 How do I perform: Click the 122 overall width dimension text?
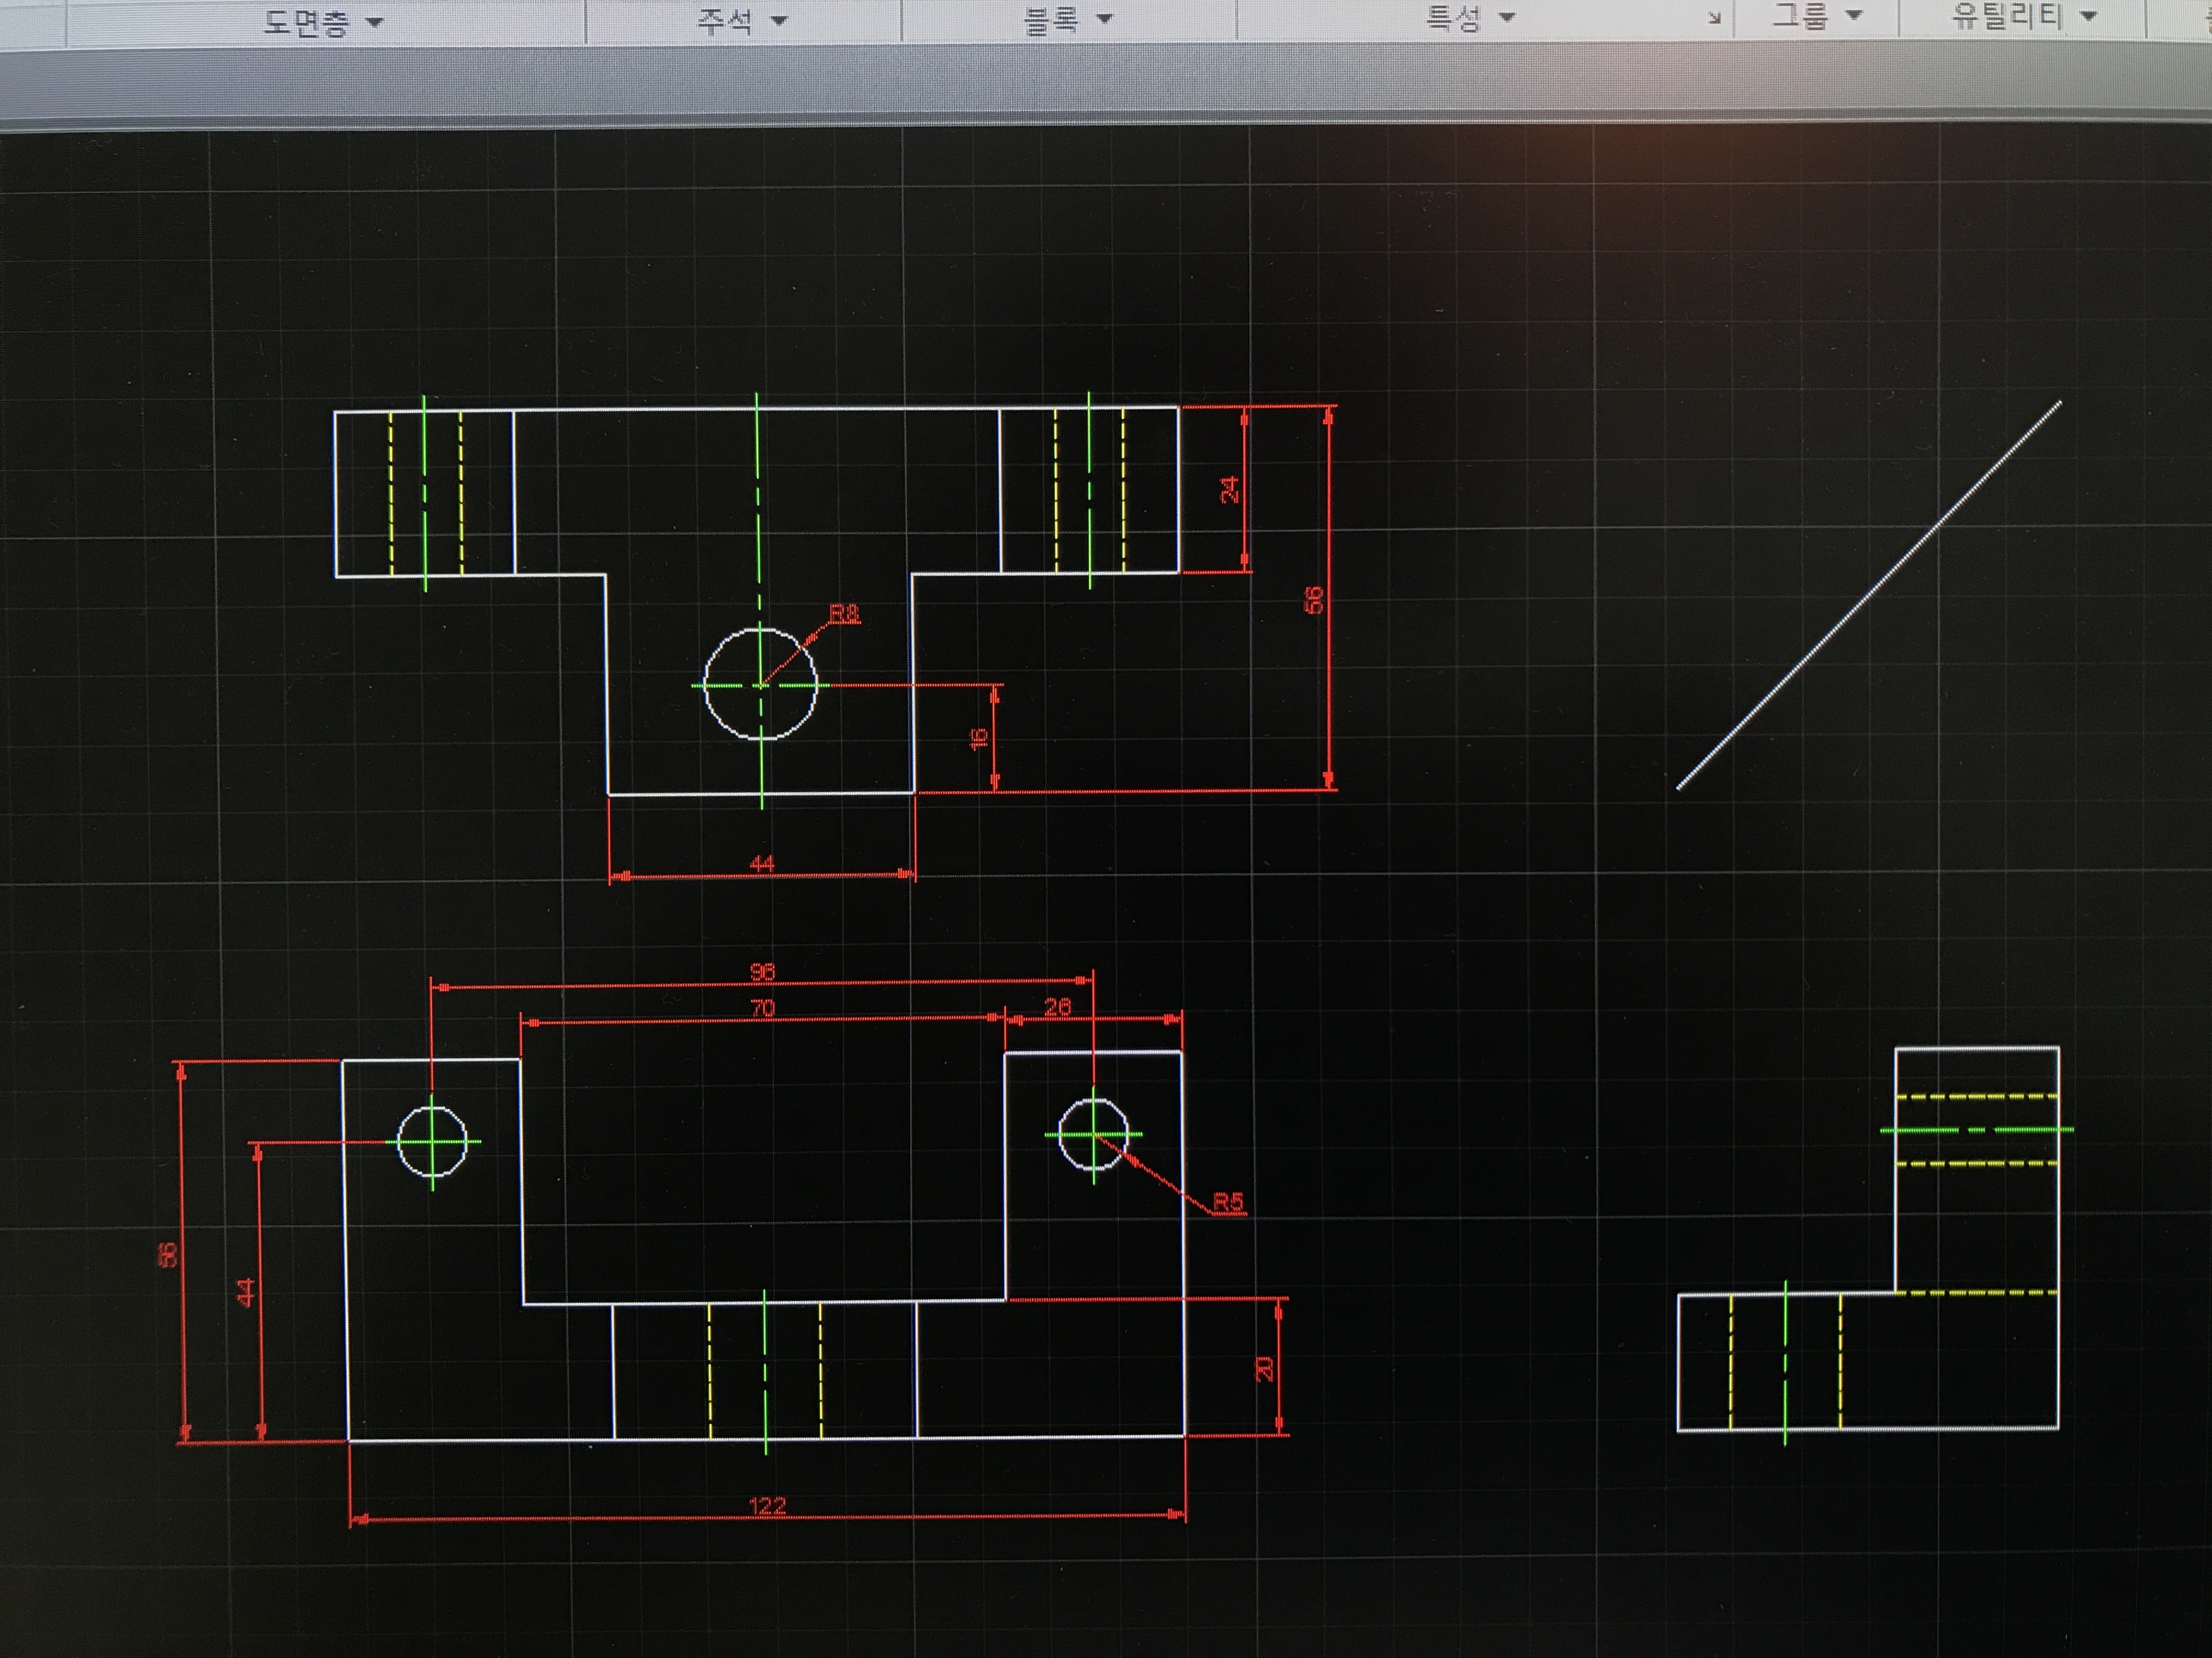pos(767,1506)
